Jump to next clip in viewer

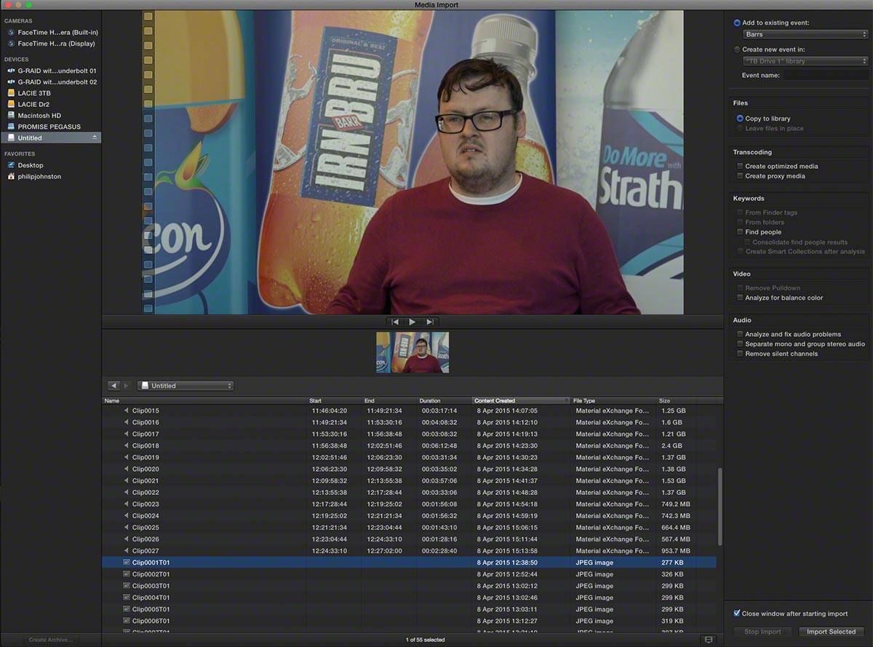(430, 322)
